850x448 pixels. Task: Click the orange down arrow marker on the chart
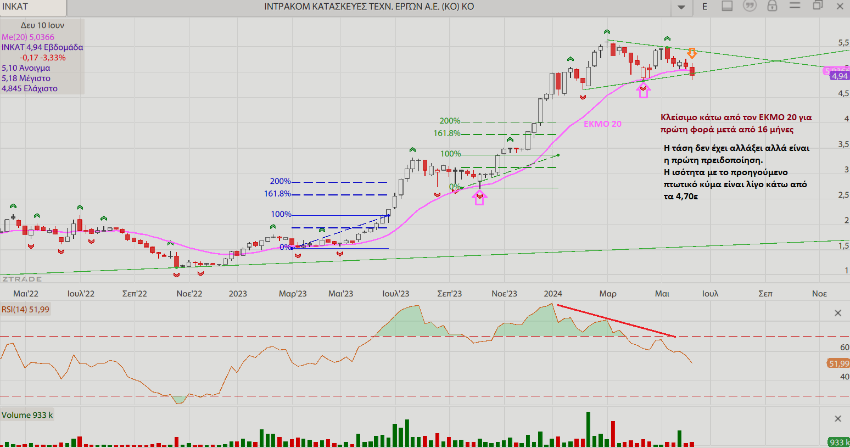click(692, 53)
